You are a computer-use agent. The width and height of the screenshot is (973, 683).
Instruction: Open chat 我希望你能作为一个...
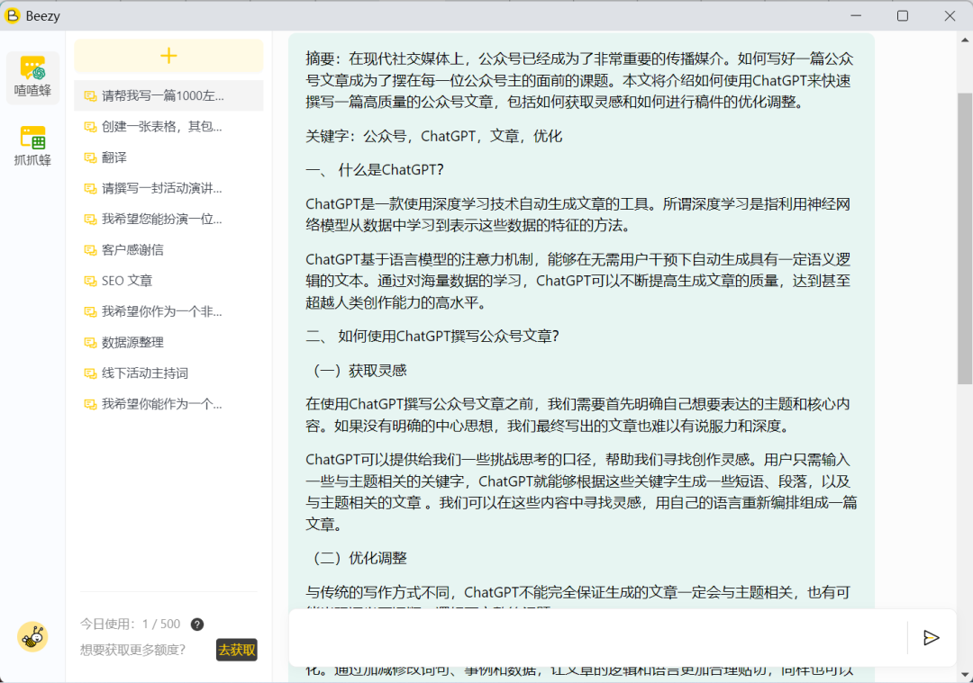click(x=168, y=404)
